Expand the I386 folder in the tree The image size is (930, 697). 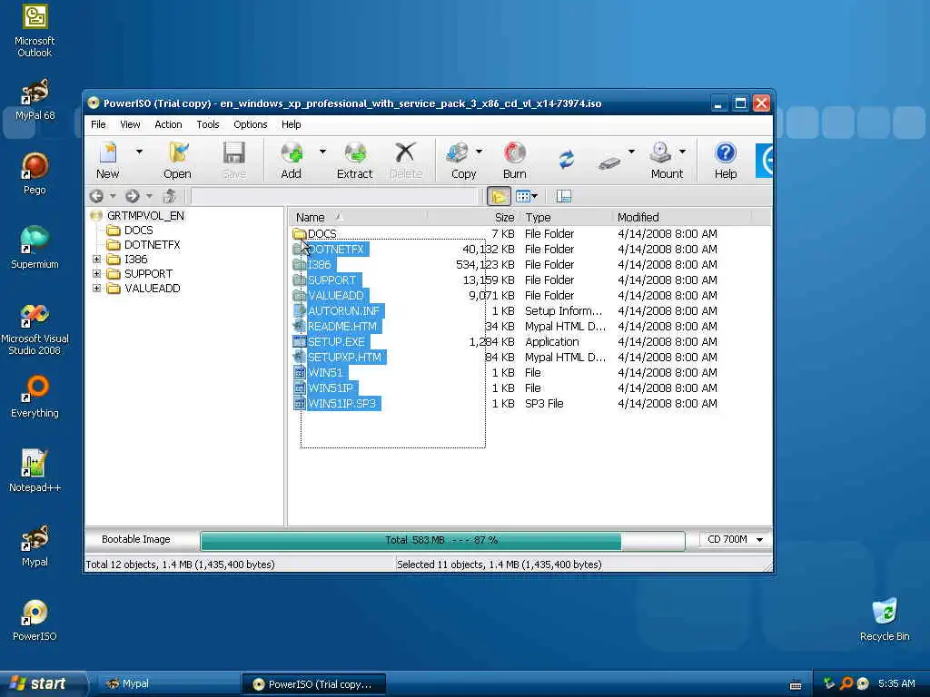[96, 259]
